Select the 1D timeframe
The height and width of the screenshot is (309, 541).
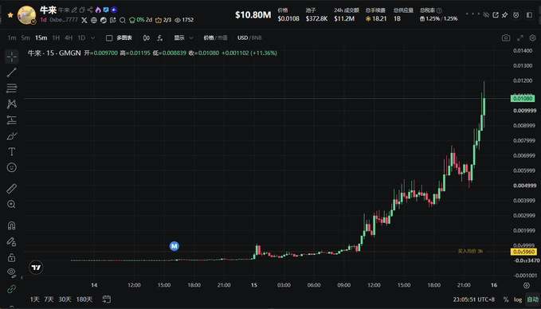pos(81,37)
